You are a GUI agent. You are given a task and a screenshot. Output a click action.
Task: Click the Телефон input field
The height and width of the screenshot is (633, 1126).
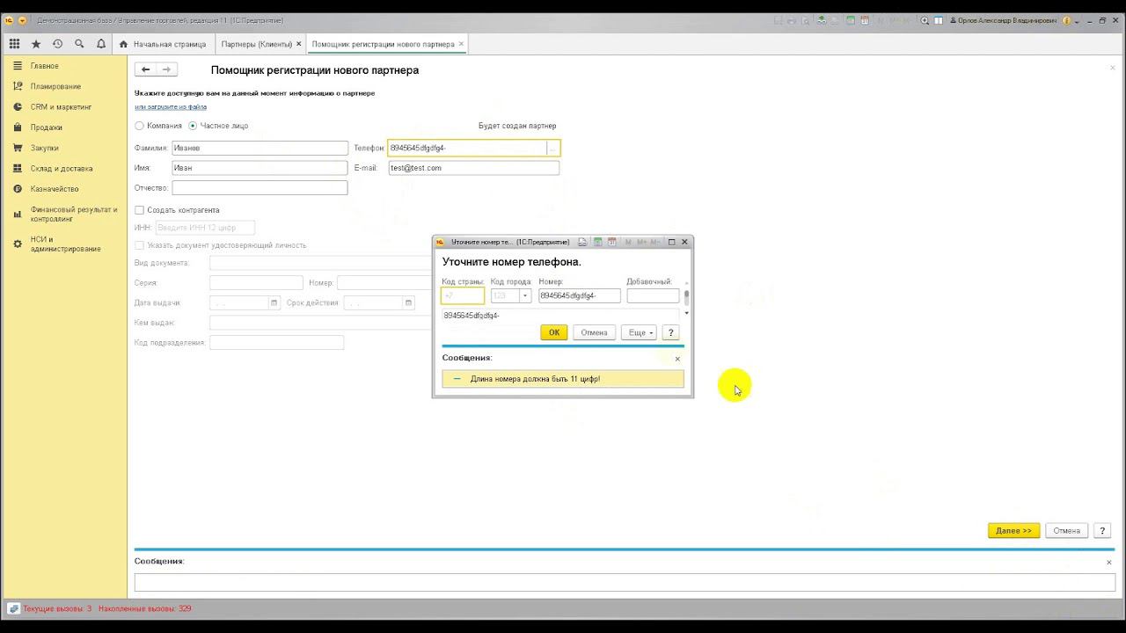coord(467,149)
